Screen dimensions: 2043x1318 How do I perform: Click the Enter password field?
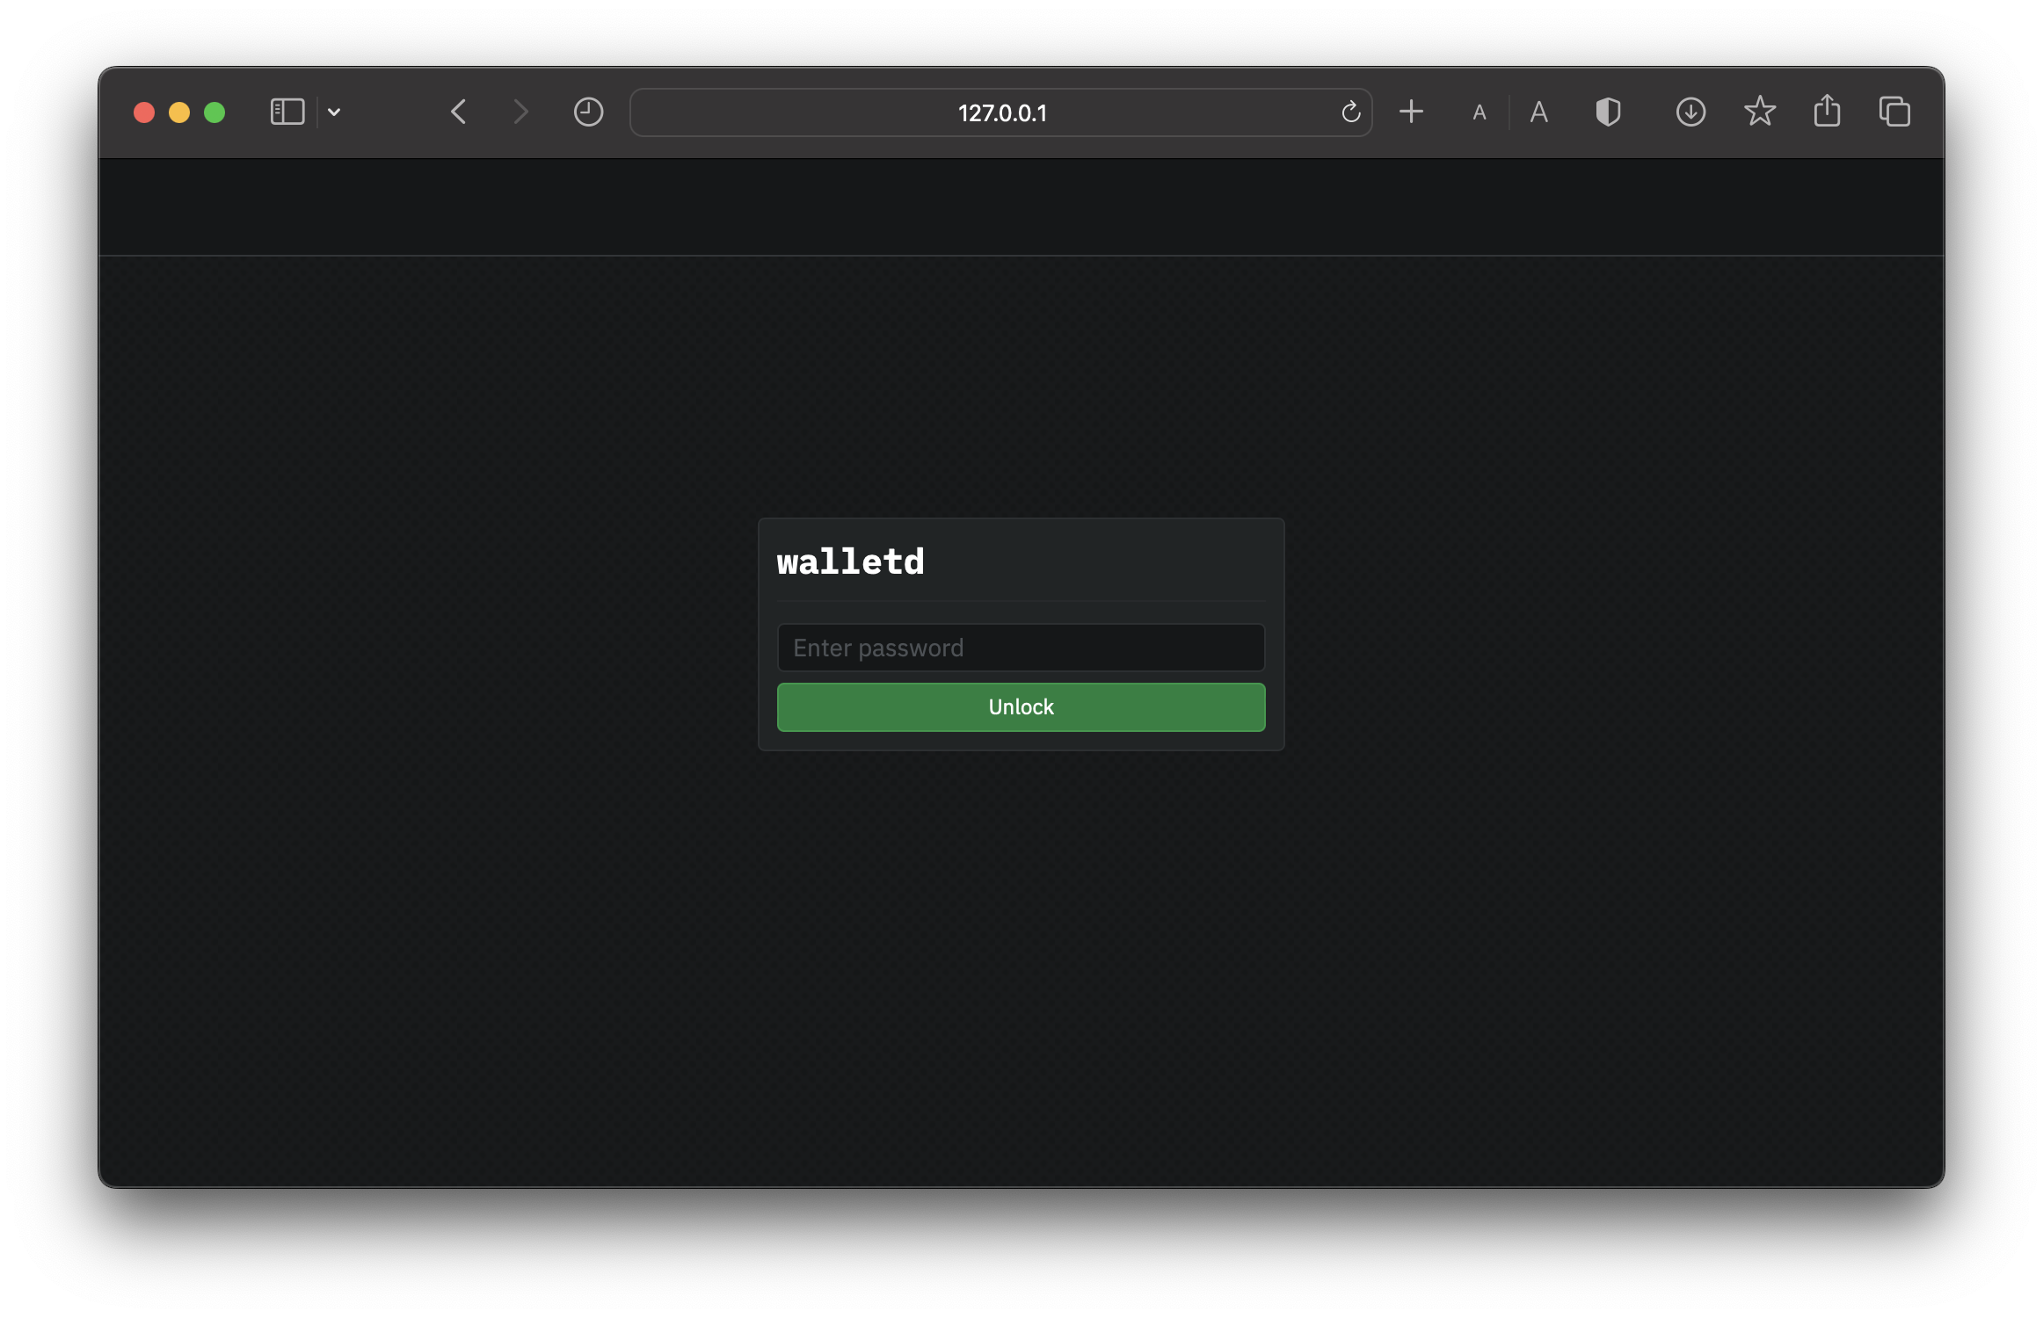pyautogui.click(x=1021, y=648)
